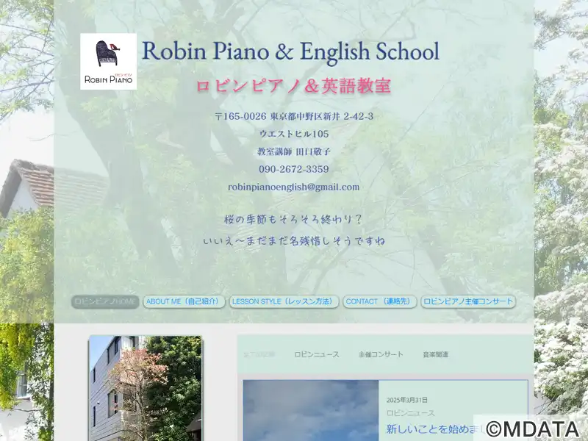This screenshot has height=441, width=588.
Task: Select the ロビンニュース category tab
Action: [x=317, y=354]
